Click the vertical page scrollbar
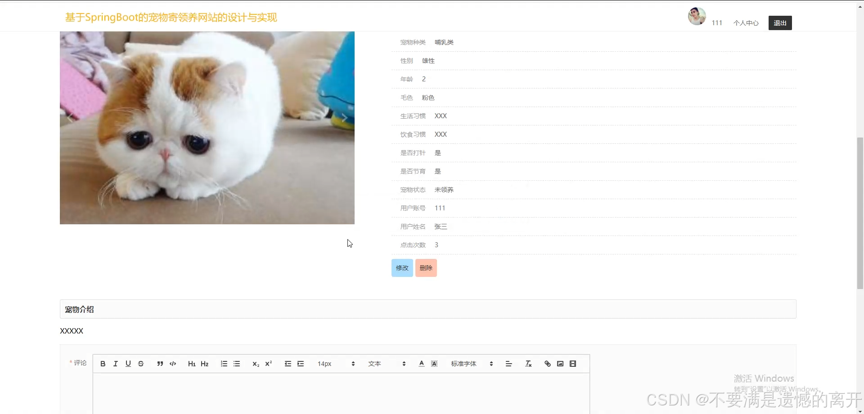Viewport: 864px width, 414px height. pos(860,213)
